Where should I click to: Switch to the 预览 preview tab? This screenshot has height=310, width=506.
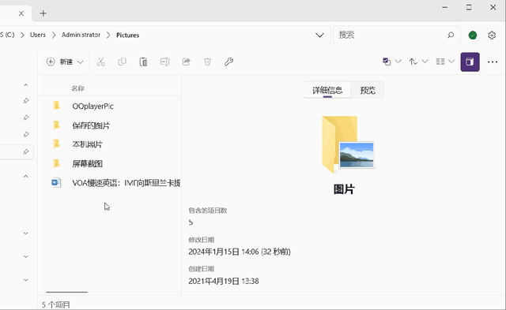pyautogui.click(x=368, y=90)
